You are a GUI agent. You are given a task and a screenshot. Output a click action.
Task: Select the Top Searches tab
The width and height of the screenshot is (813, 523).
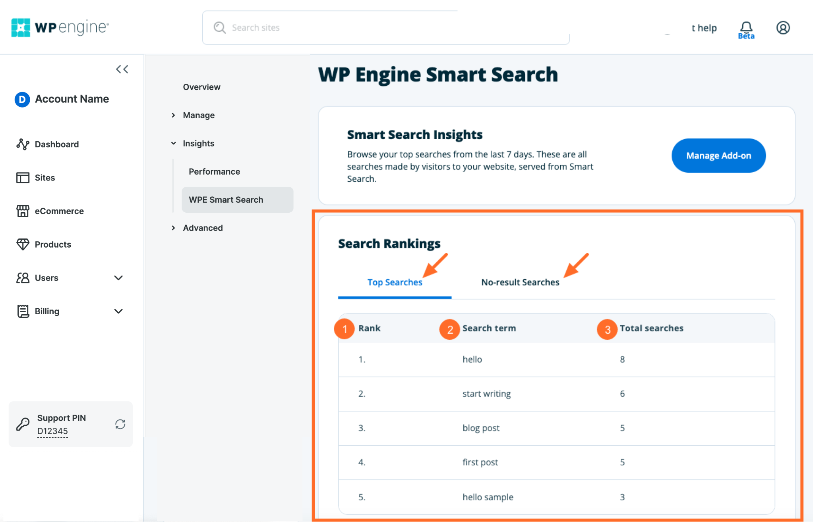point(395,282)
